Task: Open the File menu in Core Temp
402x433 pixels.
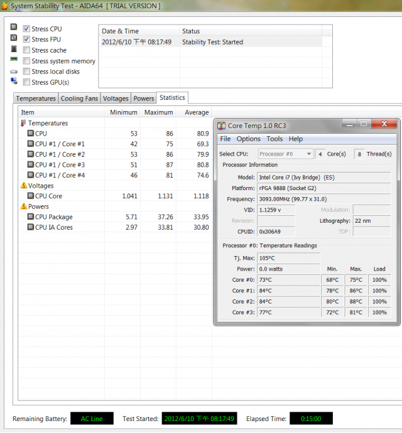Action: point(225,139)
